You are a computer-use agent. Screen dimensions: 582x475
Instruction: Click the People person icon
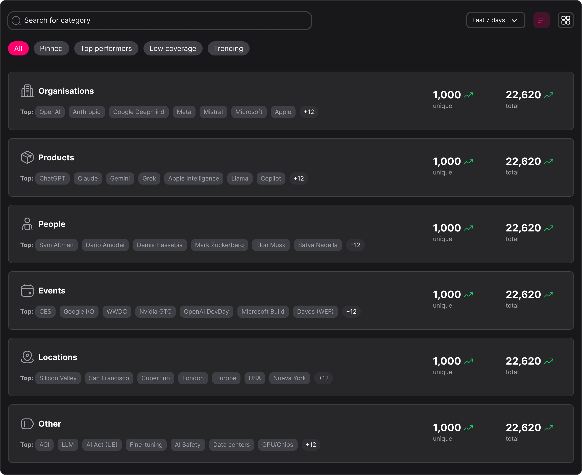27,224
